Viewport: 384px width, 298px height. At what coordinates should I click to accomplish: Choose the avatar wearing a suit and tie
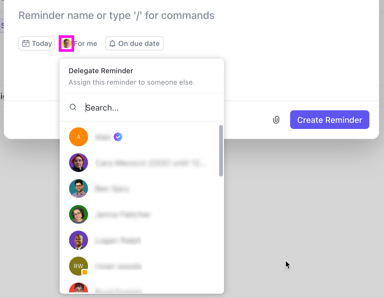[x=78, y=240]
